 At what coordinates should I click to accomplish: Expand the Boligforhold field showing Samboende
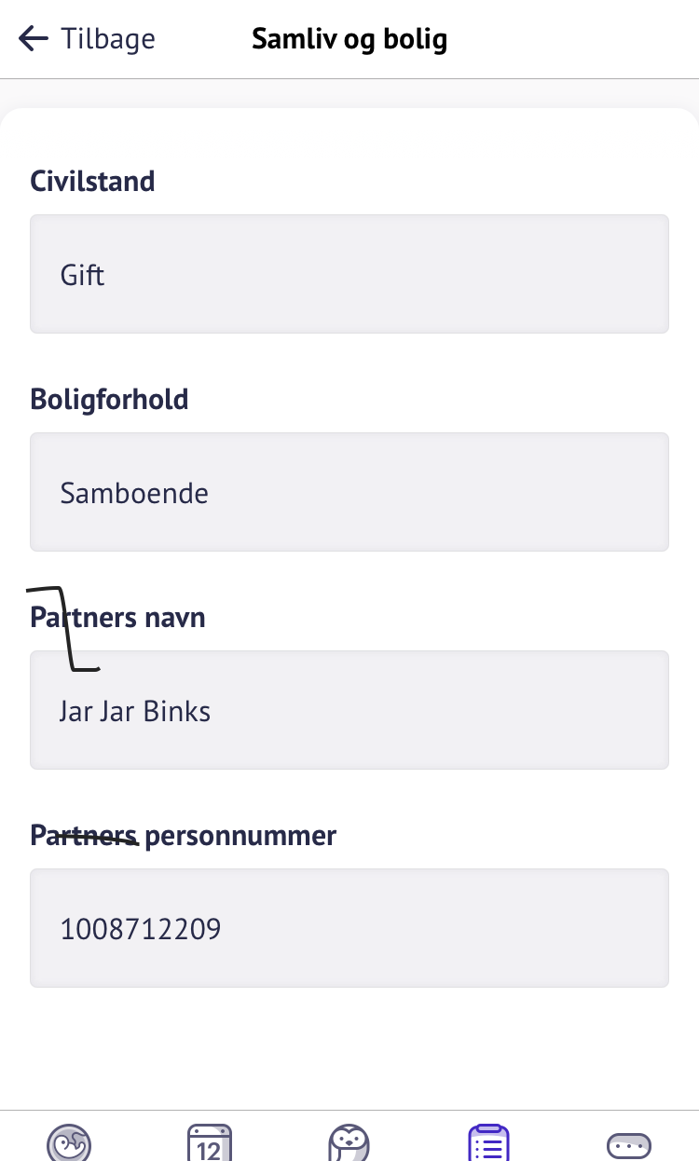click(349, 492)
